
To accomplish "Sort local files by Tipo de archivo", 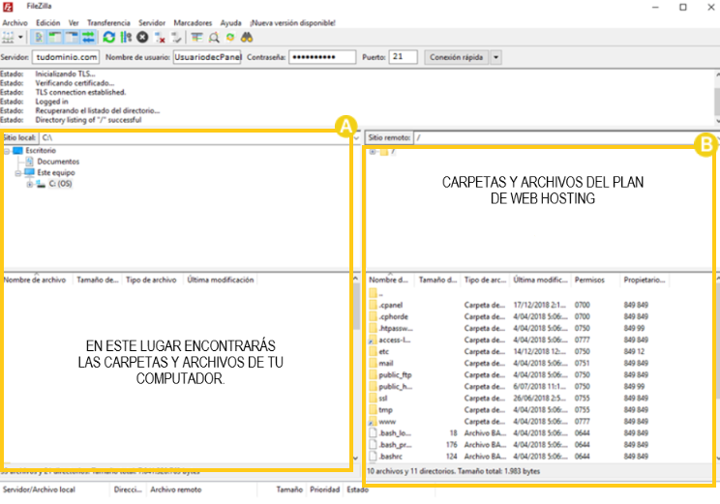I will coord(152,280).
